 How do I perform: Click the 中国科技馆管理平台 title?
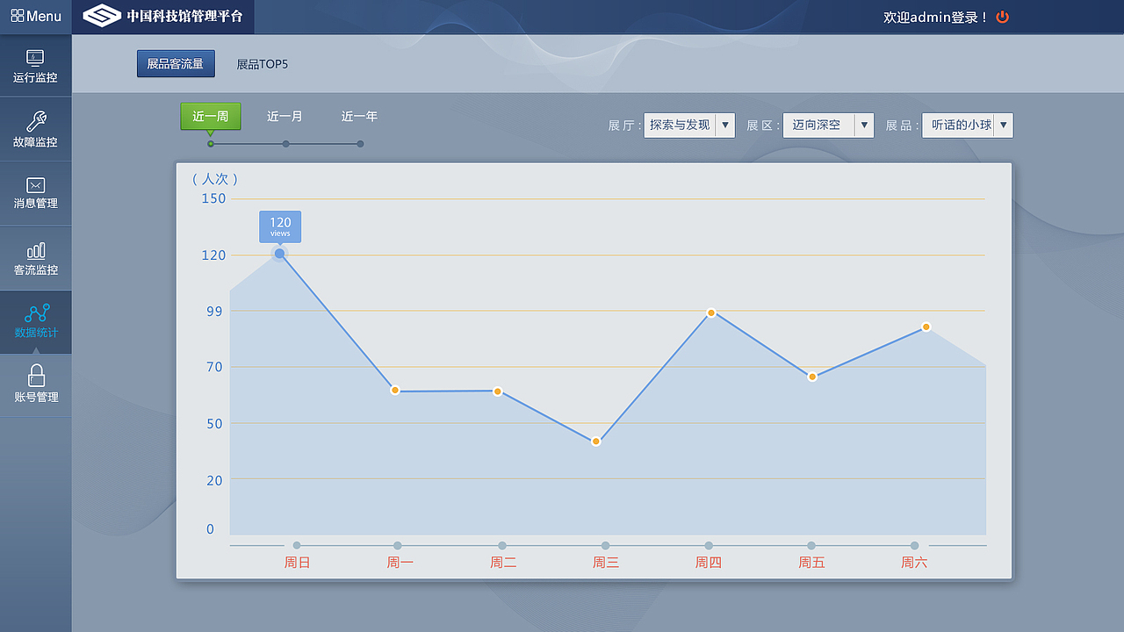(184, 16)
